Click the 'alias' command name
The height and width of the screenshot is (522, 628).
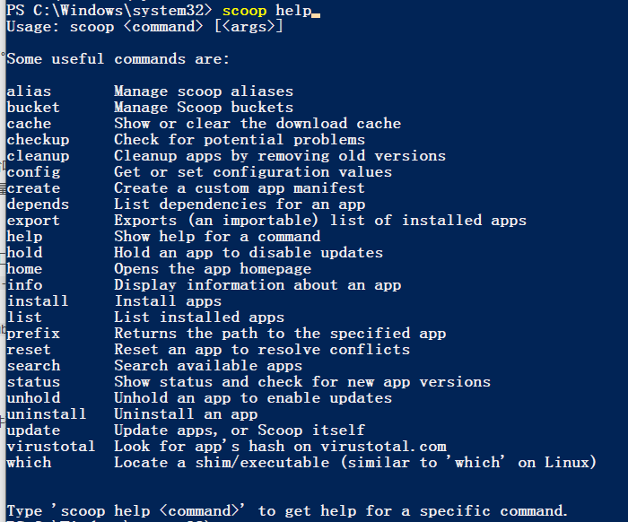(x=29, y=91)
